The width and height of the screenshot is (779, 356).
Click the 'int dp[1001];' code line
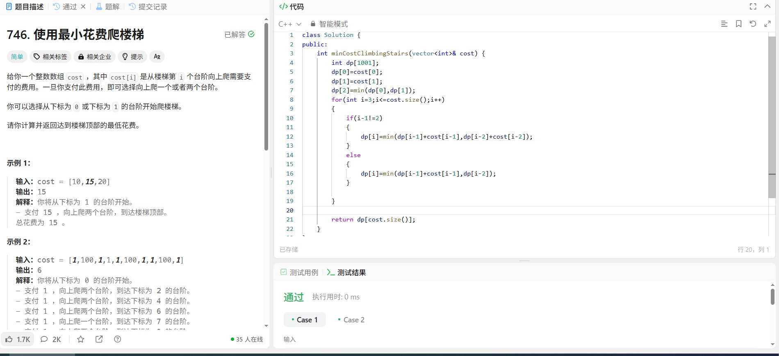click(355, 63)
